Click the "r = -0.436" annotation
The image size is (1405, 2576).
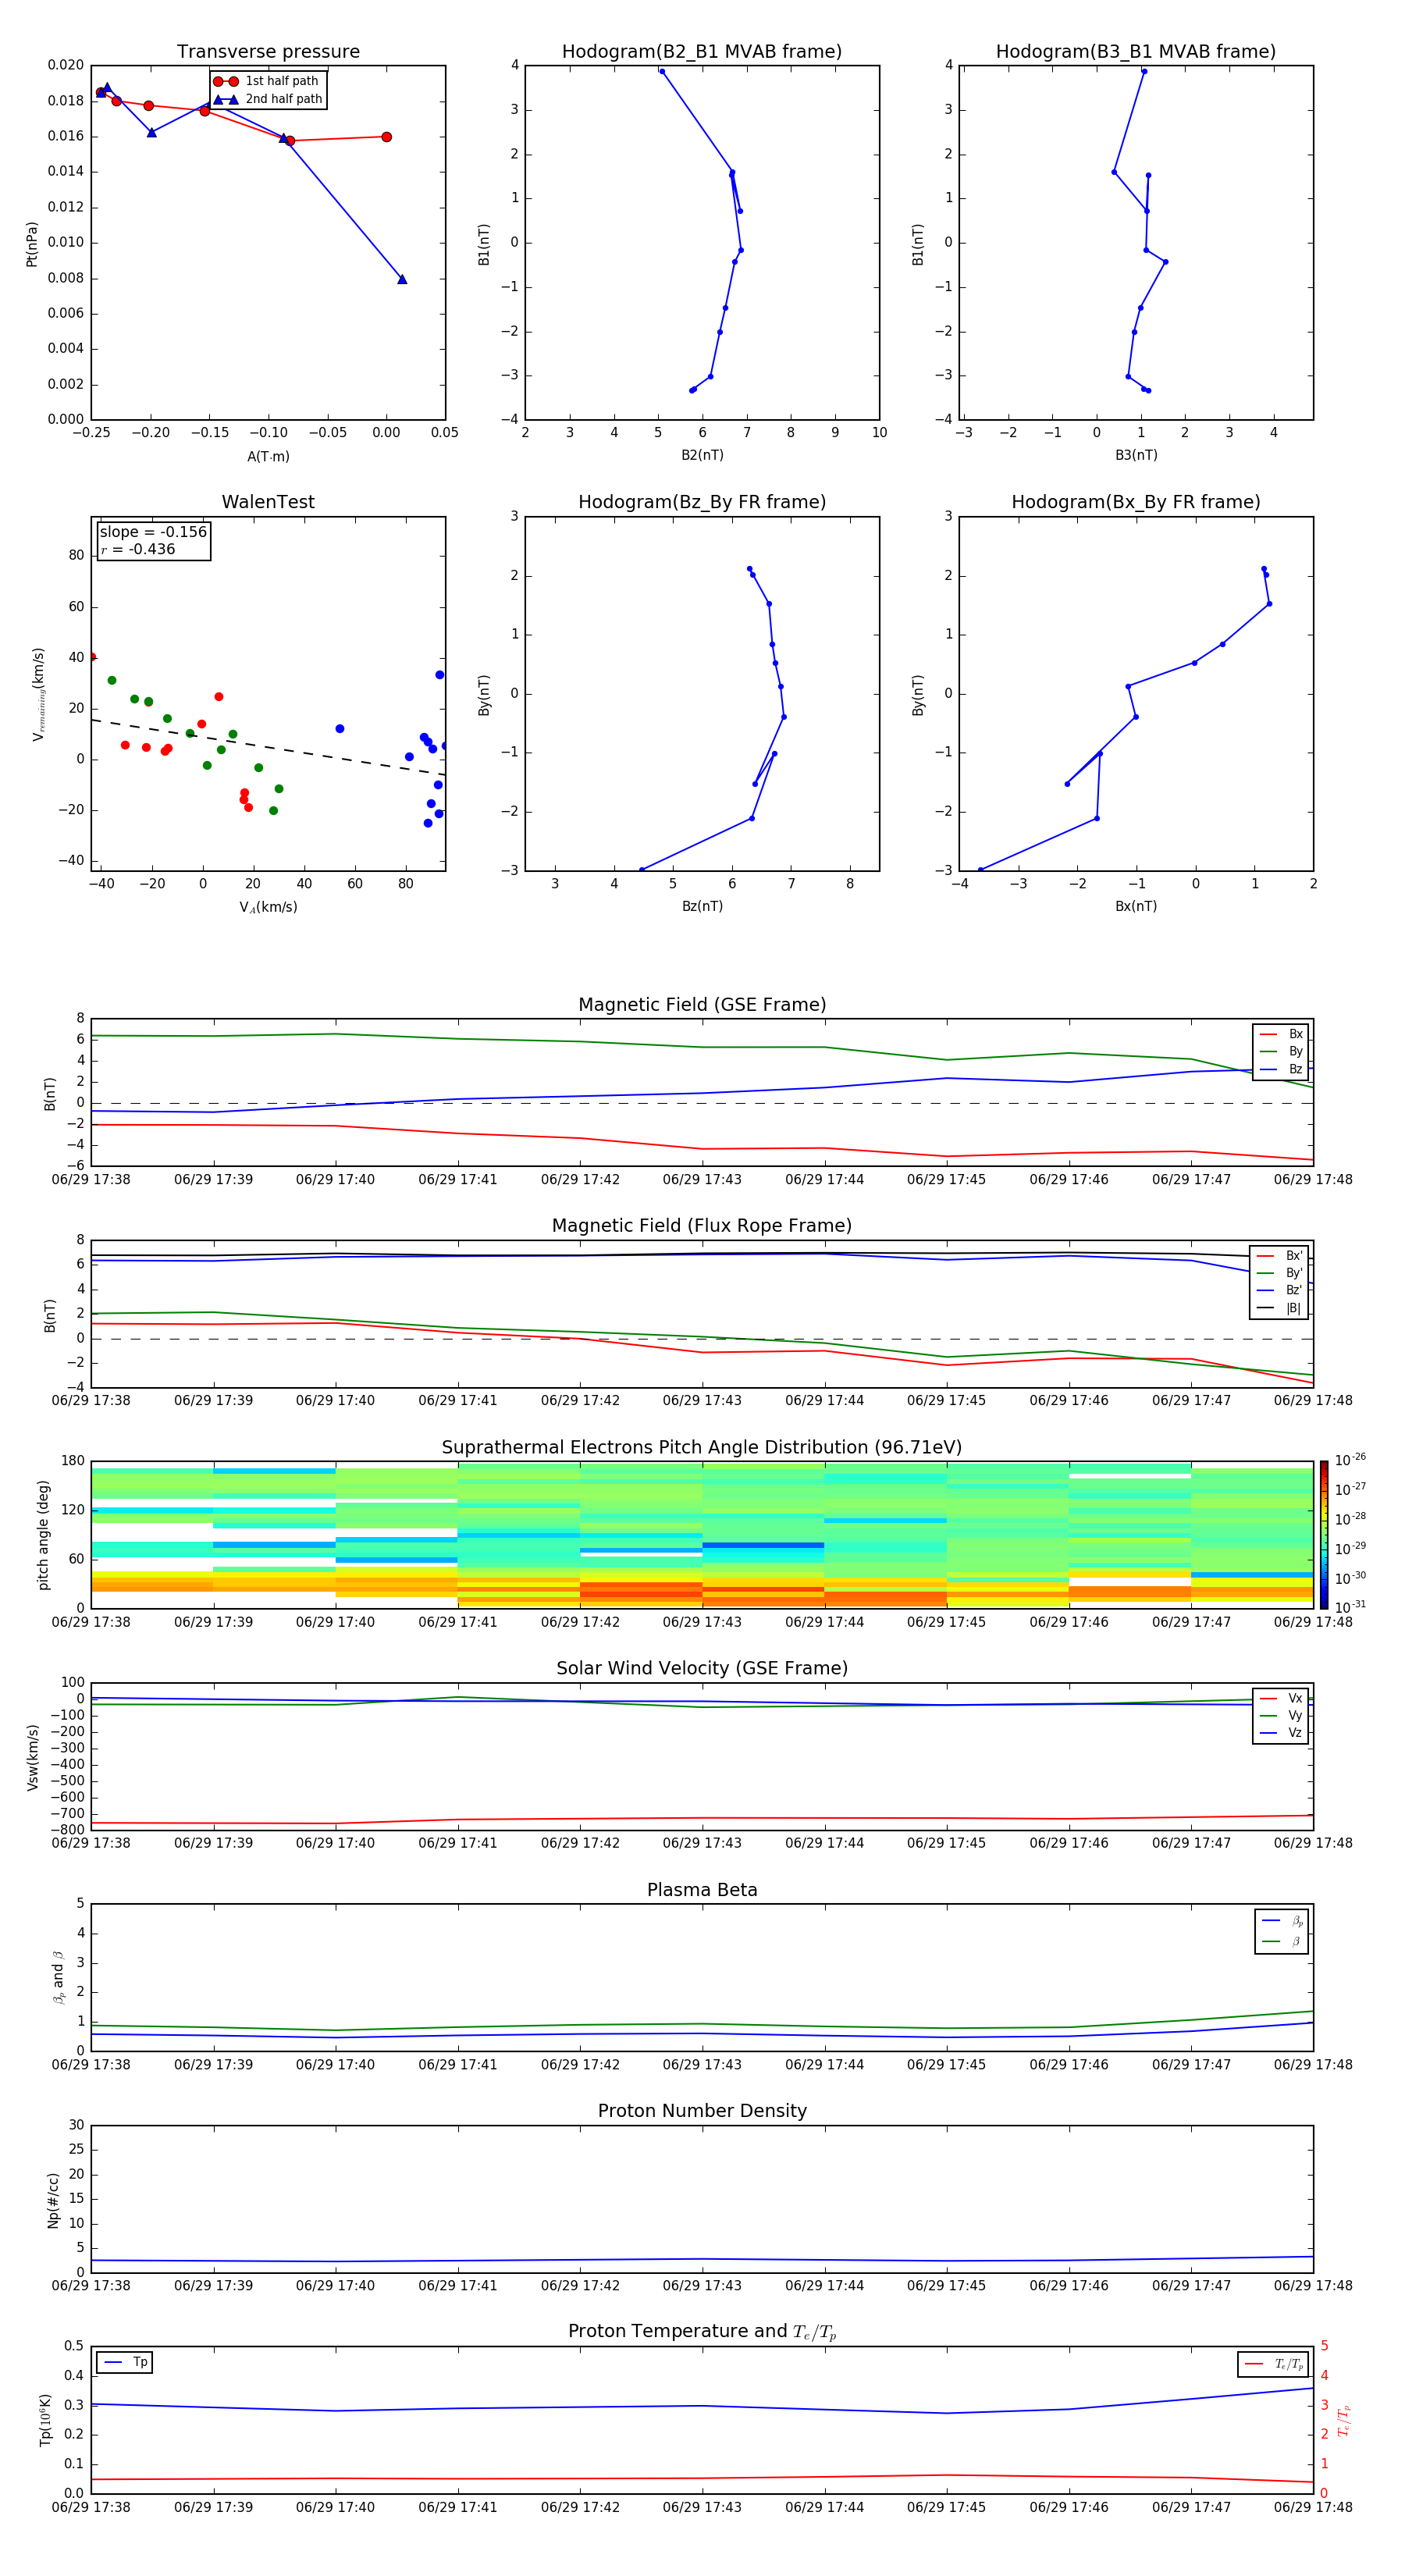pos(138,549)
